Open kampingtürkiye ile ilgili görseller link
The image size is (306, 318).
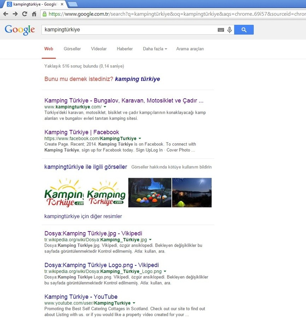[86, 167]
